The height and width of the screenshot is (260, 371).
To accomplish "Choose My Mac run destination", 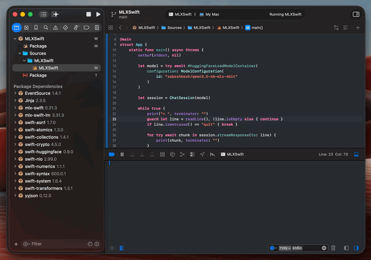I will (x=209, y=14).
